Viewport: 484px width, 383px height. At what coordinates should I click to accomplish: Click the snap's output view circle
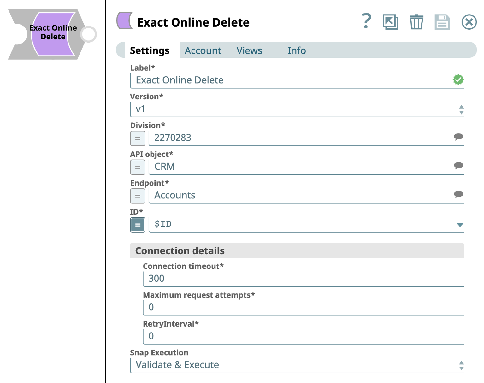[x=88, y=34]
